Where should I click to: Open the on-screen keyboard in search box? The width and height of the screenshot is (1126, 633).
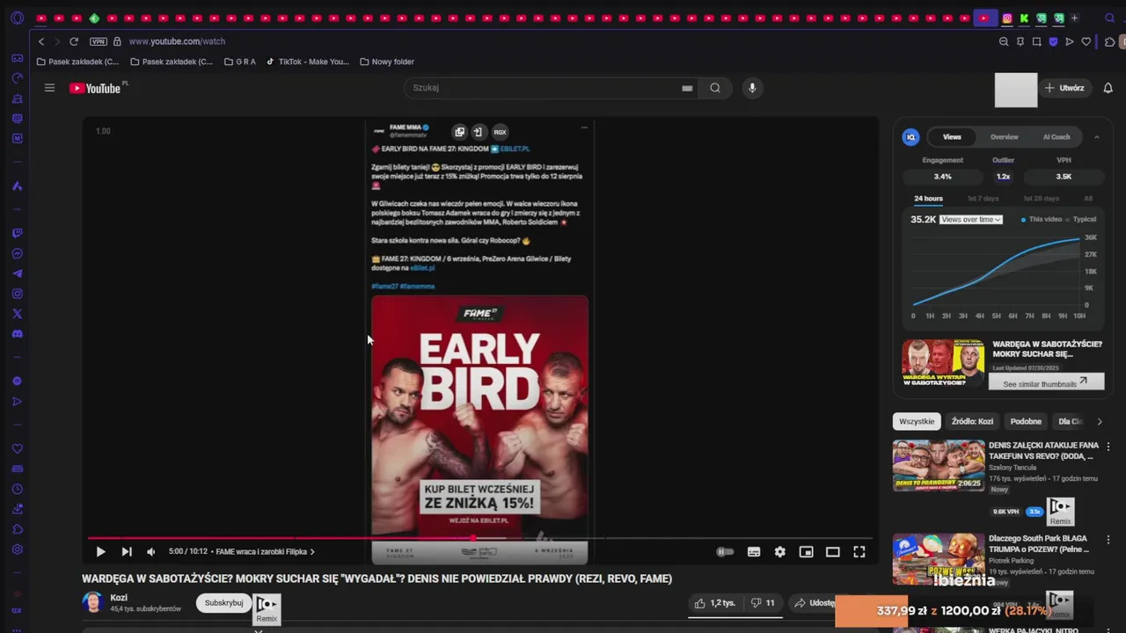(x=687, y=88)
